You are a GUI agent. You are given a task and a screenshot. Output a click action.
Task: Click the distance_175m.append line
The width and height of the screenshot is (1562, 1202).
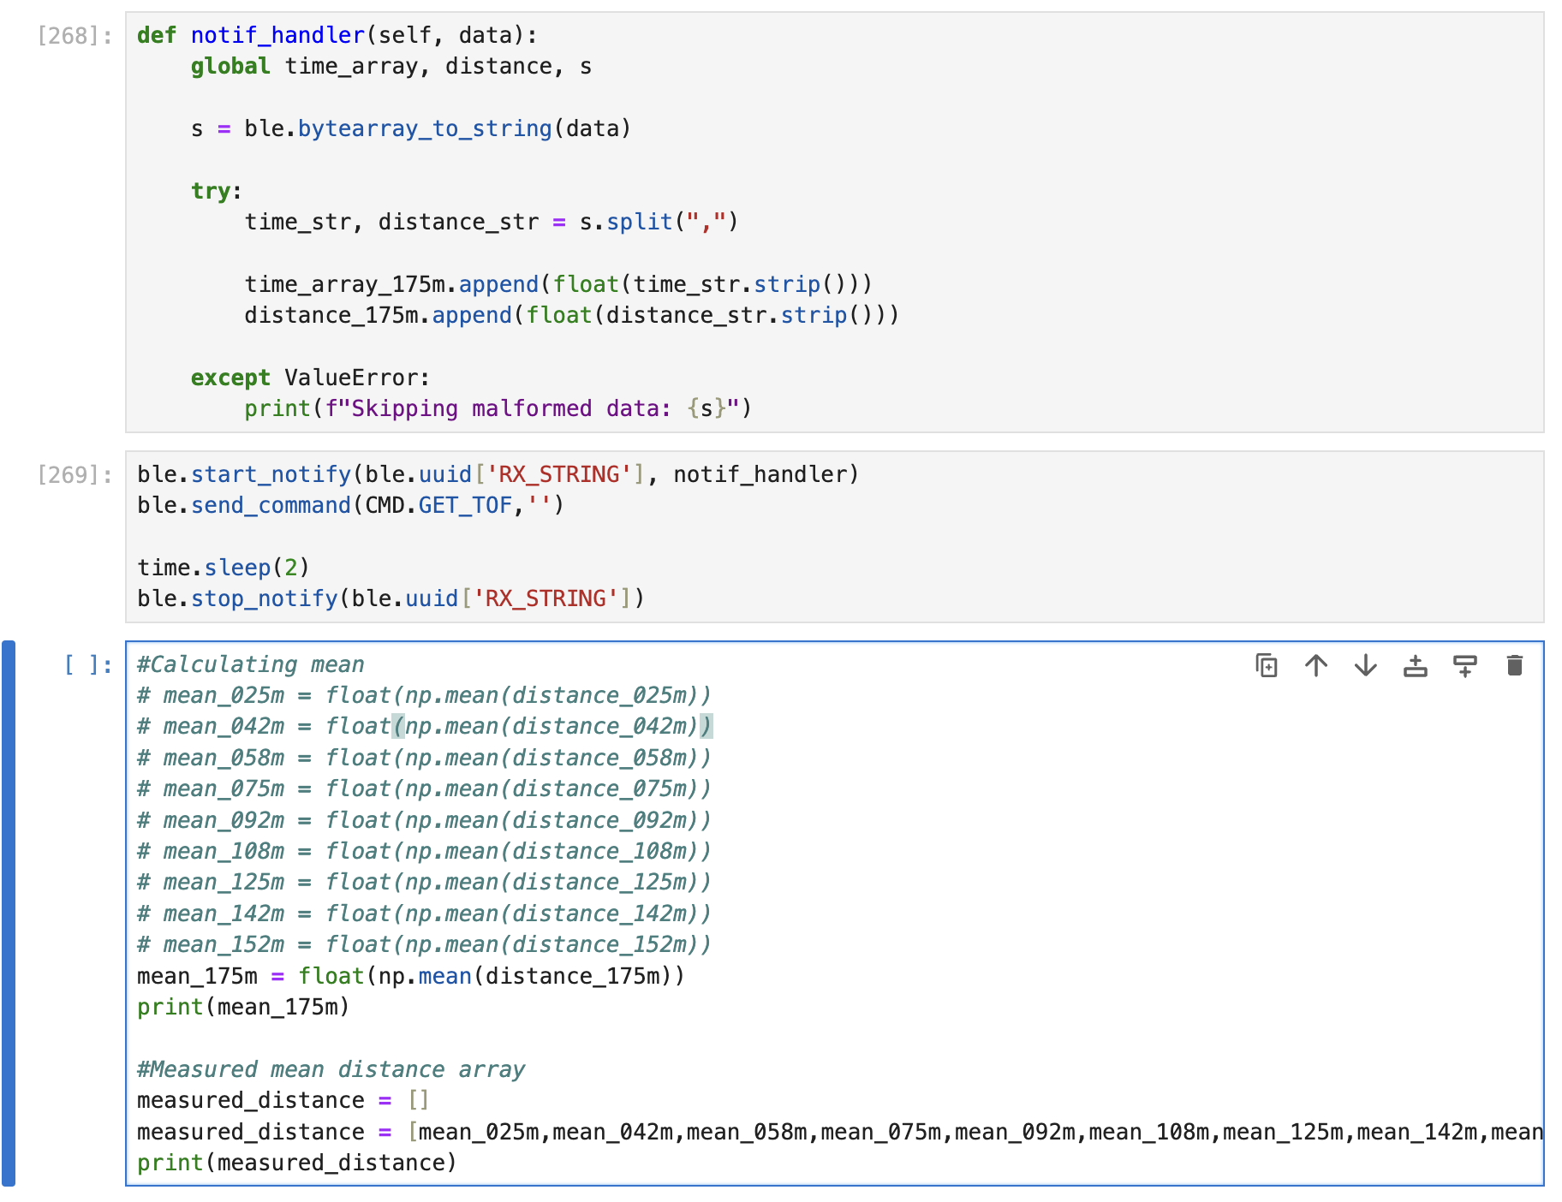572,315
